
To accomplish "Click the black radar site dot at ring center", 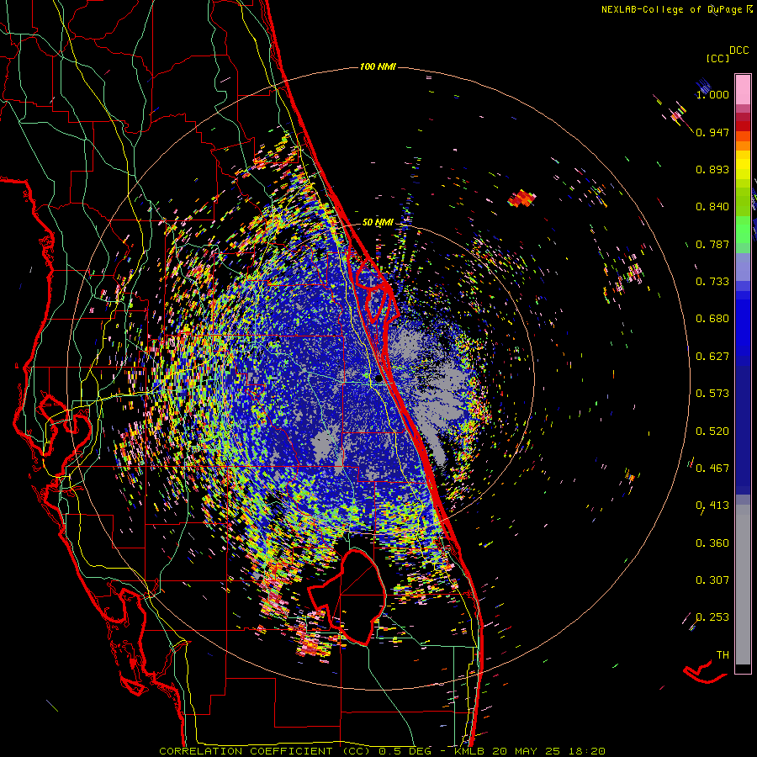I will pos(379,378).
